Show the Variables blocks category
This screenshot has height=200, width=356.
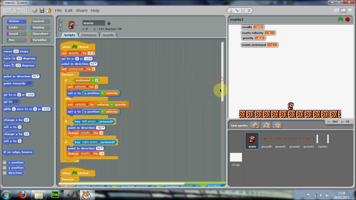tap(39, 40)
